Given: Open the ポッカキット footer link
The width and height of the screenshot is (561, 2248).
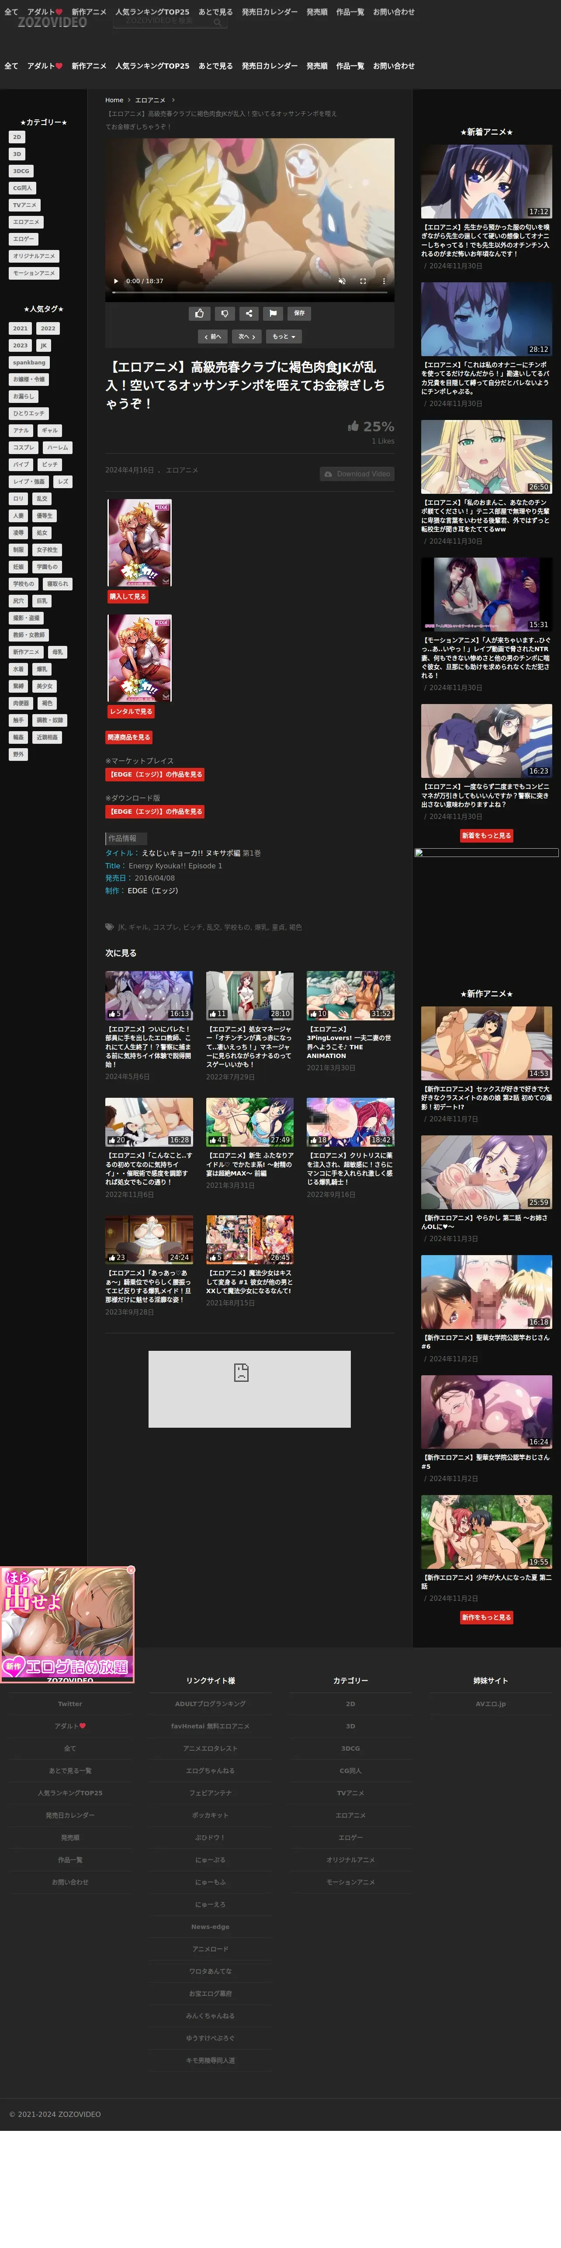Looking at the screenshot, I should pyautogui.click(x=210, y=1815).
